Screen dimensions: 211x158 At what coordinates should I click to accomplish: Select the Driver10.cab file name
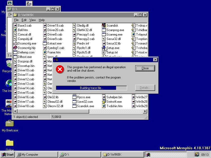tap(26, 70)
